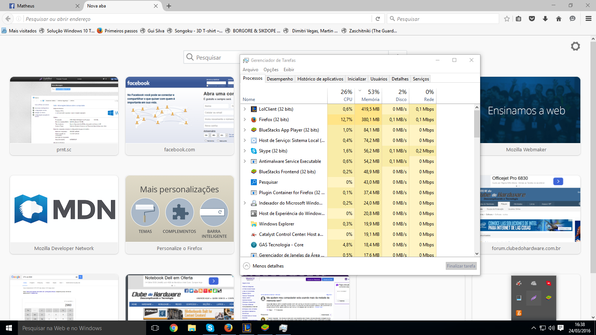Open Firefox downloads arrow icon

pyautogui.click(x=545, y=19)
